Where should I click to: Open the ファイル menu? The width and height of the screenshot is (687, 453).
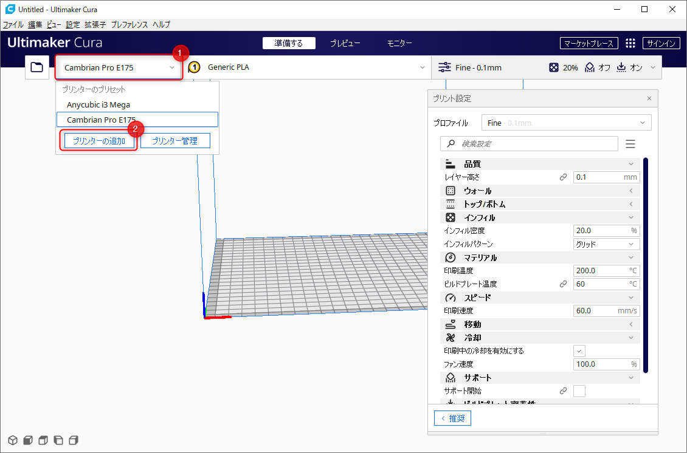tap(13, 24)
